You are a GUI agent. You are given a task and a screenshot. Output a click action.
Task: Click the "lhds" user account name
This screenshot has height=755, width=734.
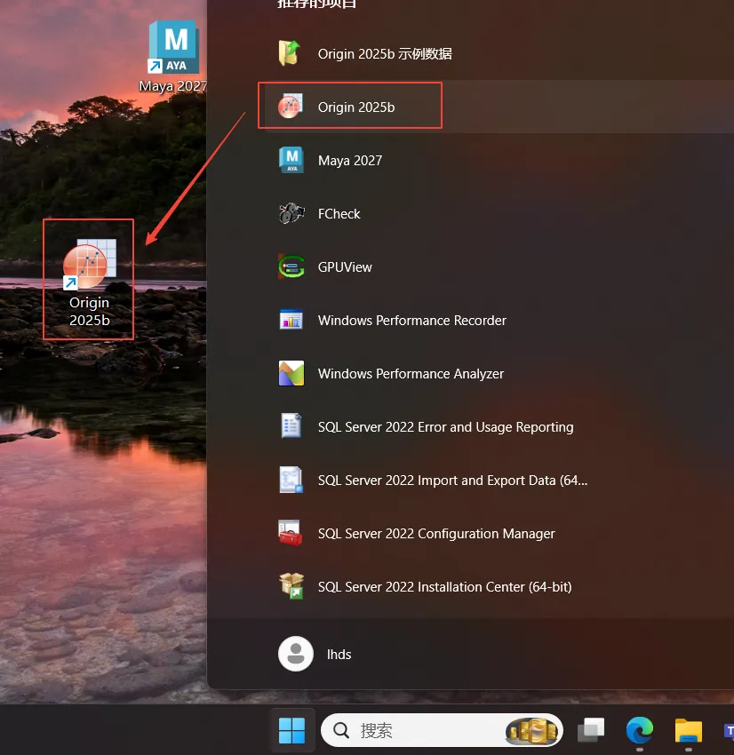click(x=339, y=655)
